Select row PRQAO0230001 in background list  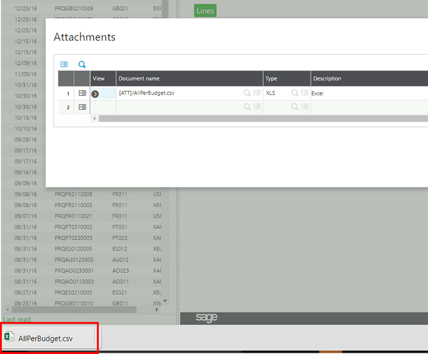click(81, 271)
